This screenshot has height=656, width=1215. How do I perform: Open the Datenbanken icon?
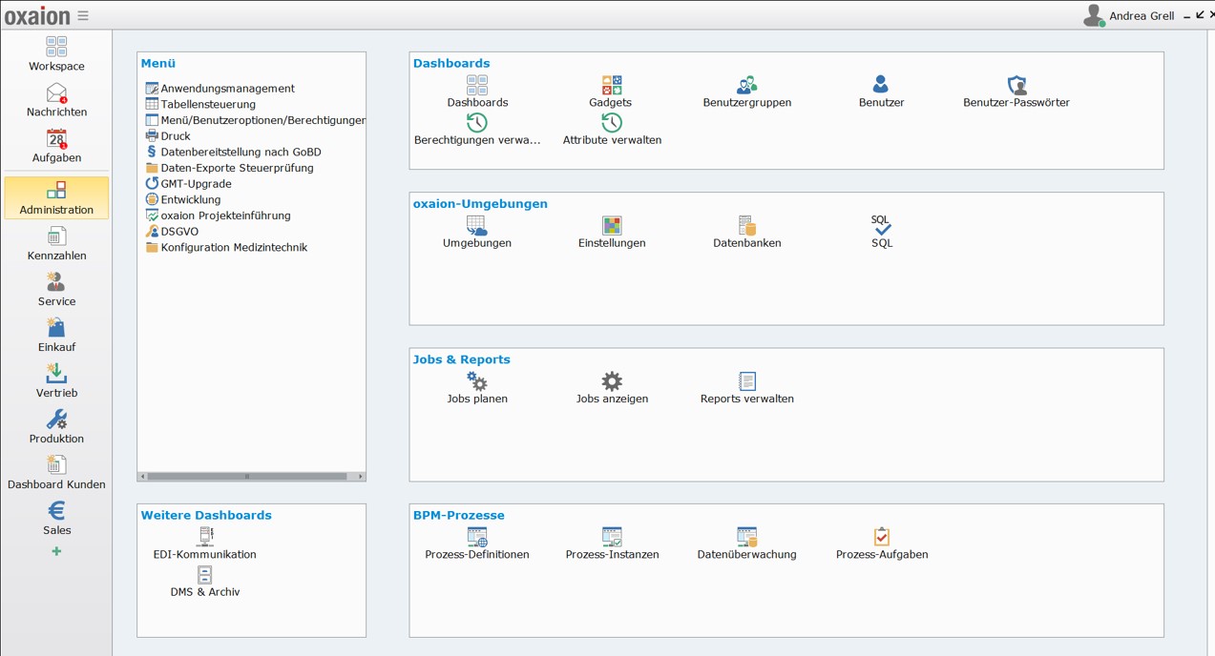pos(746,226)
